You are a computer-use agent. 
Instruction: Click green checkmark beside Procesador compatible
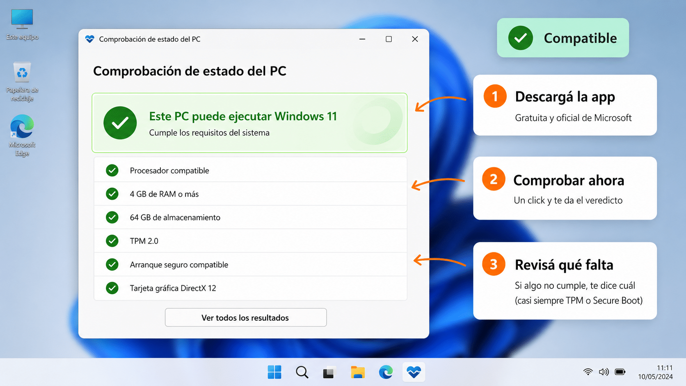coord(112,170)
